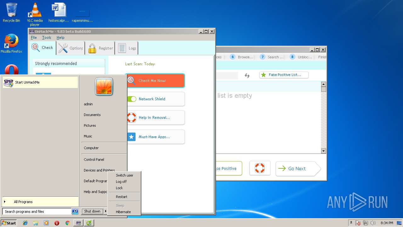
Task: Click the Check Me Now! button
Action: (156, 81)
